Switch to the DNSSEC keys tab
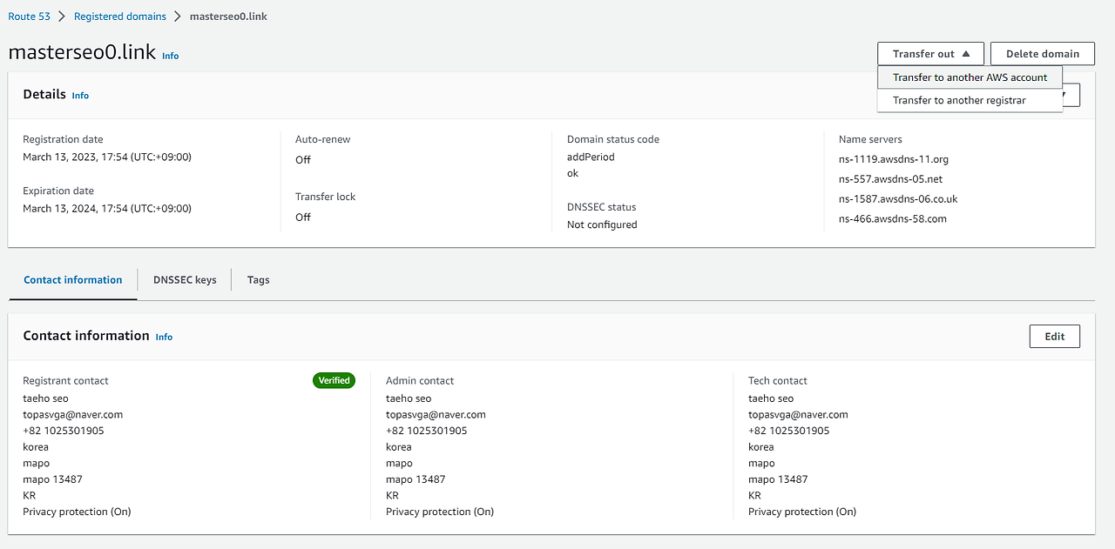Image resolution: width=1115 pixels, height=549 pixels. click(x=185, y=280)
